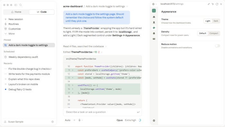The height and width of the screenshot is (127, 225).
Task: Reload the preview page
Action: [x=217, y=4]
